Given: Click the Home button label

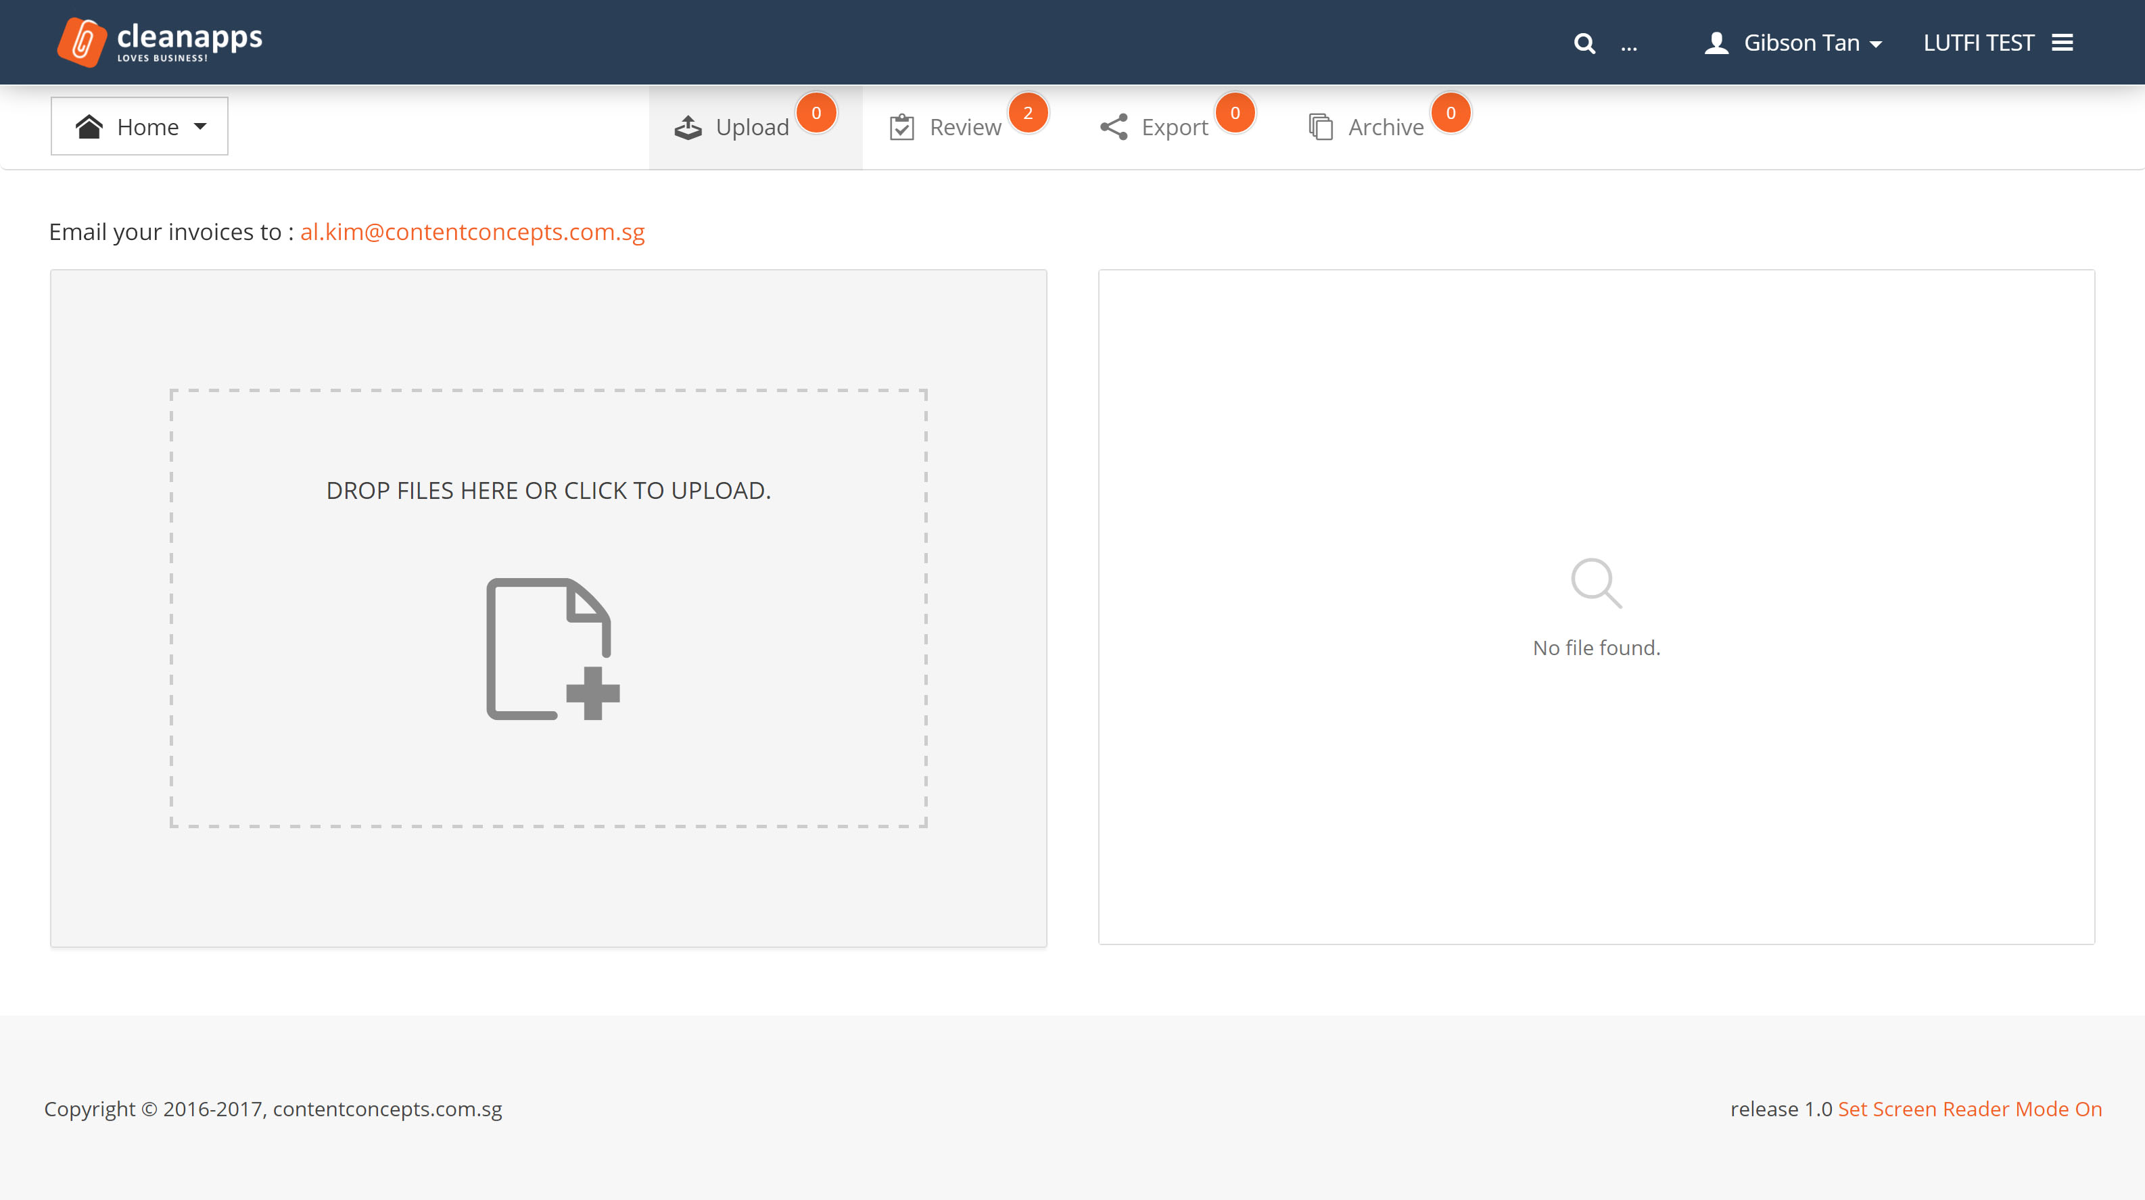Looking at the screenshot, I should [x=147, y=127].
